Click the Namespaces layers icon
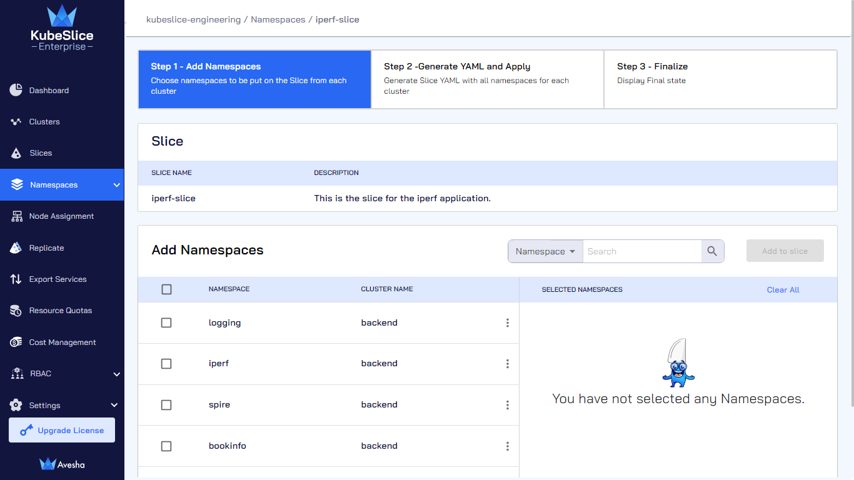This screenshot has width=854, height=480. 17,185
